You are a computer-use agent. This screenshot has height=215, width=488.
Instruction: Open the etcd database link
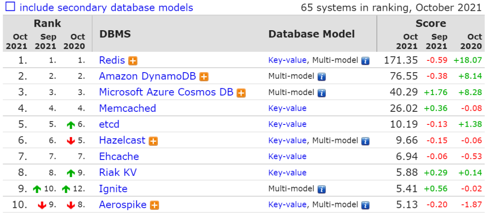[109, 124]
